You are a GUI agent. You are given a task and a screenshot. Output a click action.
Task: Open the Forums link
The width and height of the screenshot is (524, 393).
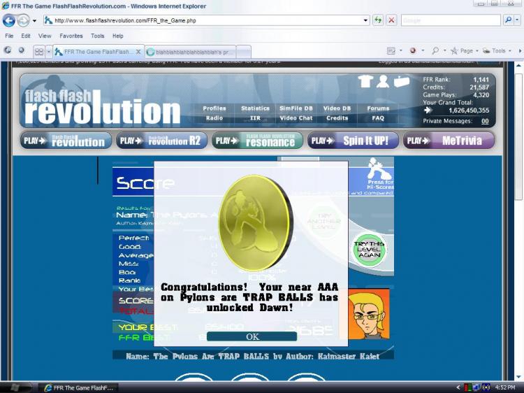[x=378, y=108]
